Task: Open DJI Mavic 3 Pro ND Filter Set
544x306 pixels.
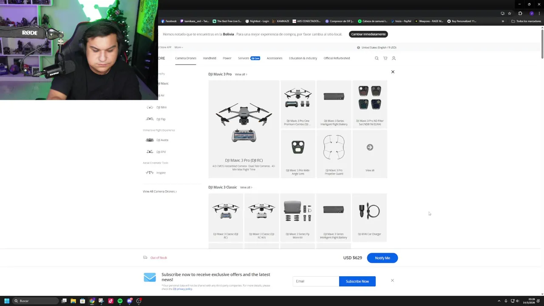Action: tap(370, 104)
